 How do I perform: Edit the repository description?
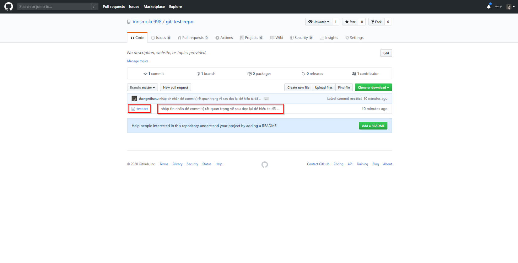tap(386, 53)
